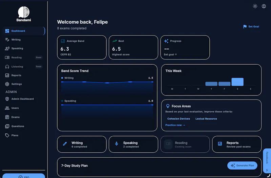The height and width of the screenshot is (178, 271).
Task: Click the Plans tag icon
Action: coord(7,135)
